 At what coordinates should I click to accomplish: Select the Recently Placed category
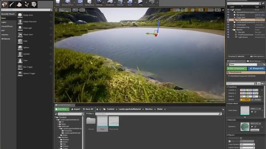[x=8, y=14]
